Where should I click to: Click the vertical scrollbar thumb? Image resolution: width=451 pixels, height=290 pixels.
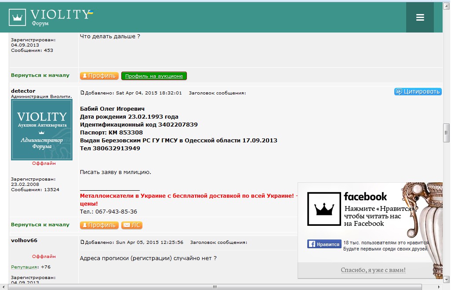point(446,133)
